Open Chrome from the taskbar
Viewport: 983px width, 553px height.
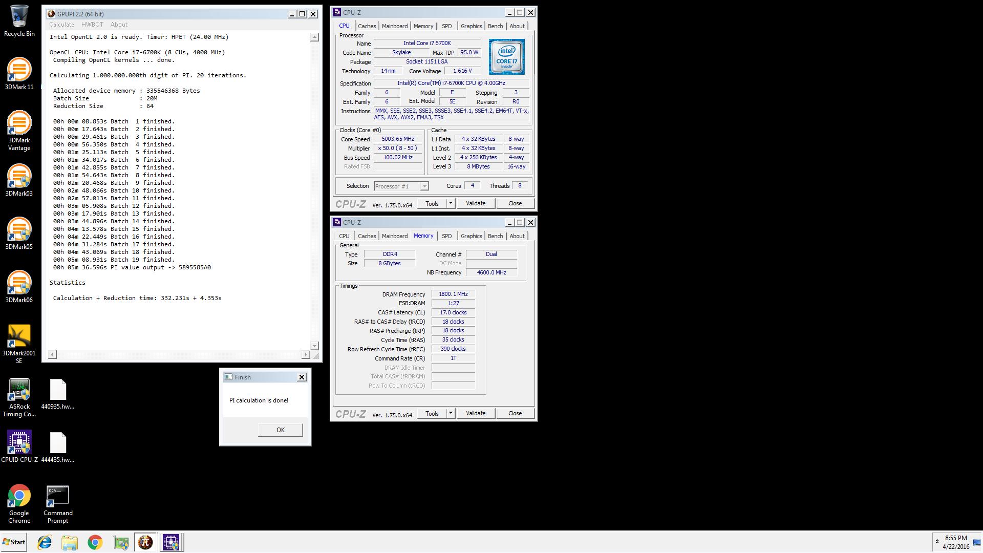tap(95, 542)
